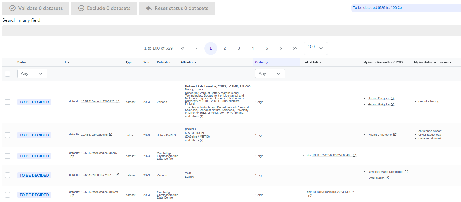Open external link icon for 10.5281/zenodo.7400925
This screenshot has width=461, height=202.
click(117, 101)
